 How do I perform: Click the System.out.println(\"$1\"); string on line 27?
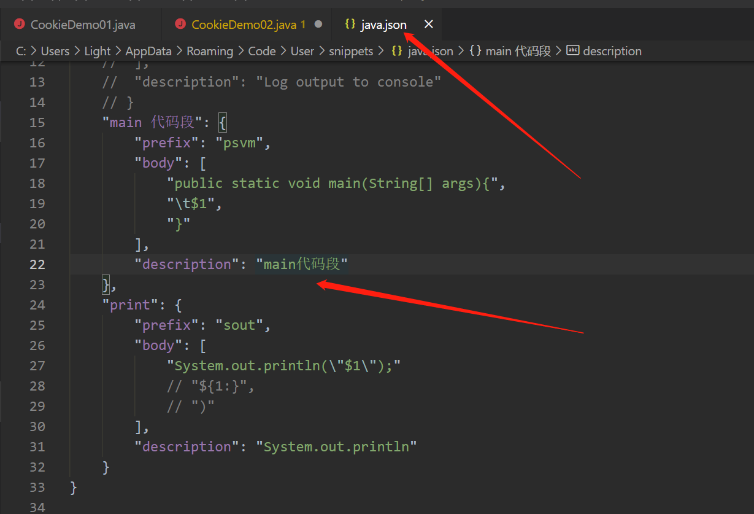[284, 365]
